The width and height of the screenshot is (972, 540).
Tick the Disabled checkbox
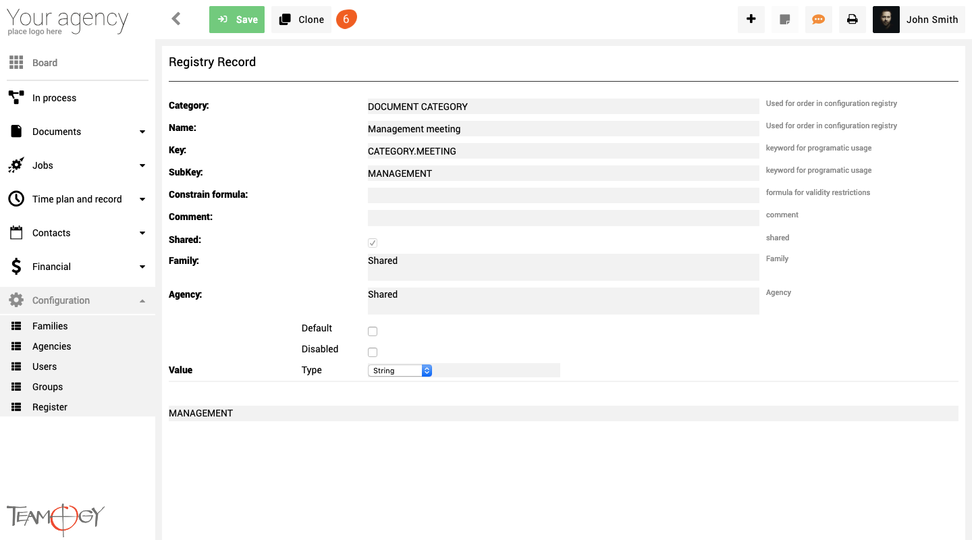(373, 352)
